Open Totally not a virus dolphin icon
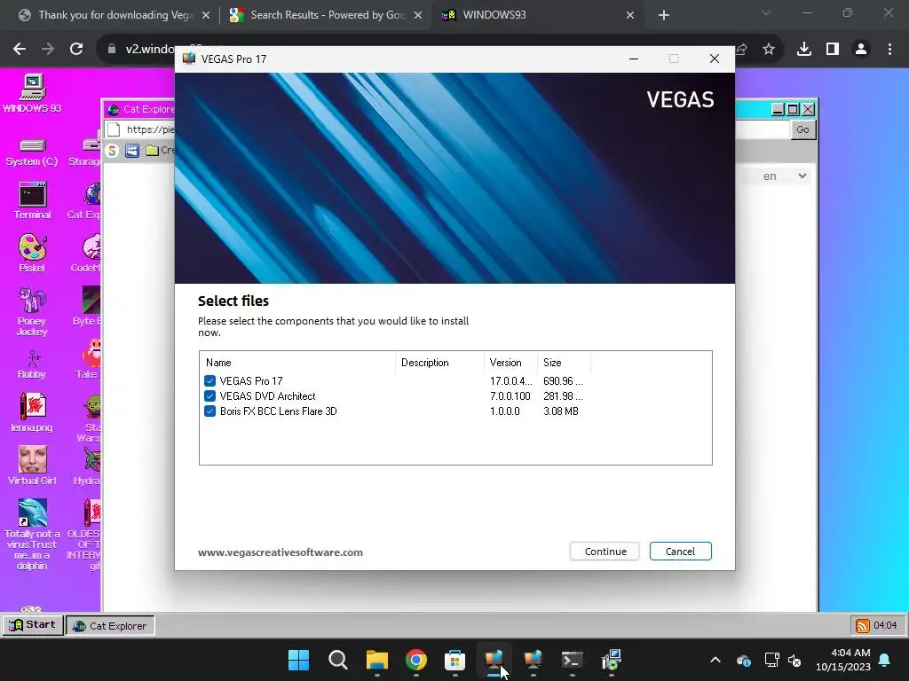Screen dimensions: 909x681 pos(32,535)
